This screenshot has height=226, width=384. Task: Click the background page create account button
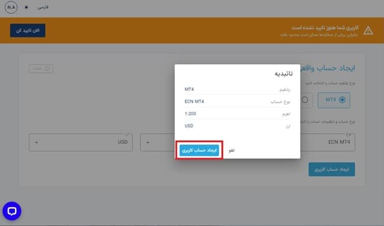[332, 169]
